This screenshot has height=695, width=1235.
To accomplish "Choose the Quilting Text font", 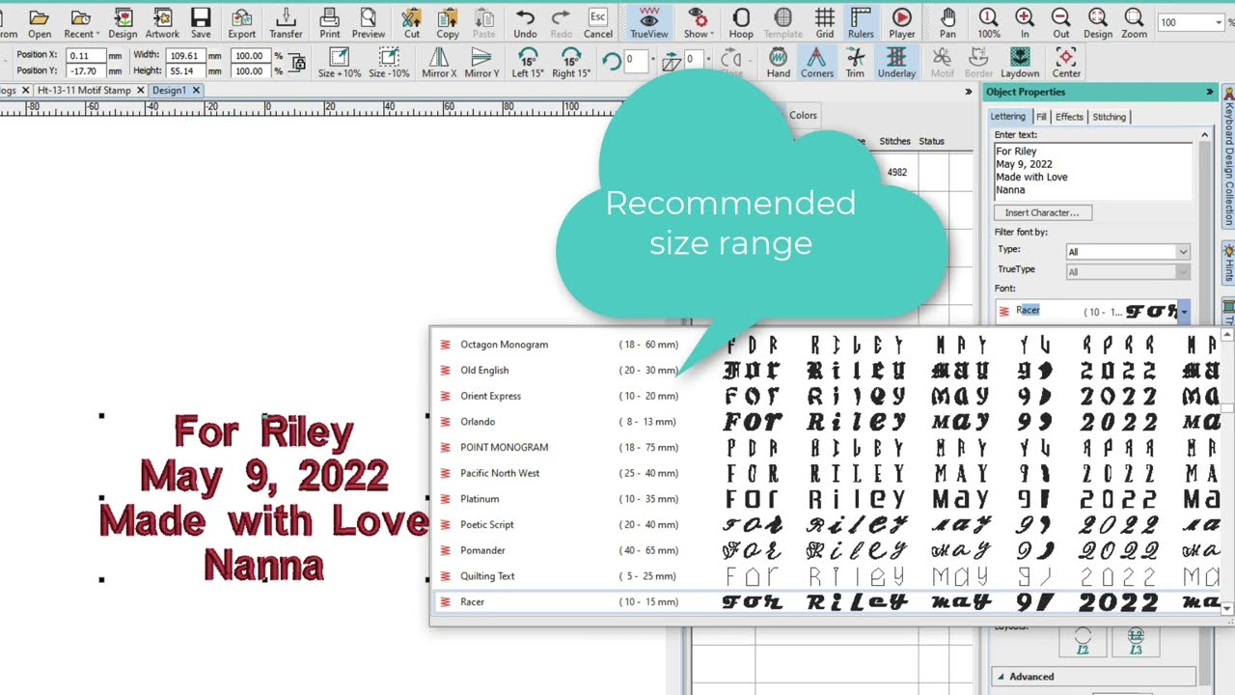I will click(487, 576).
